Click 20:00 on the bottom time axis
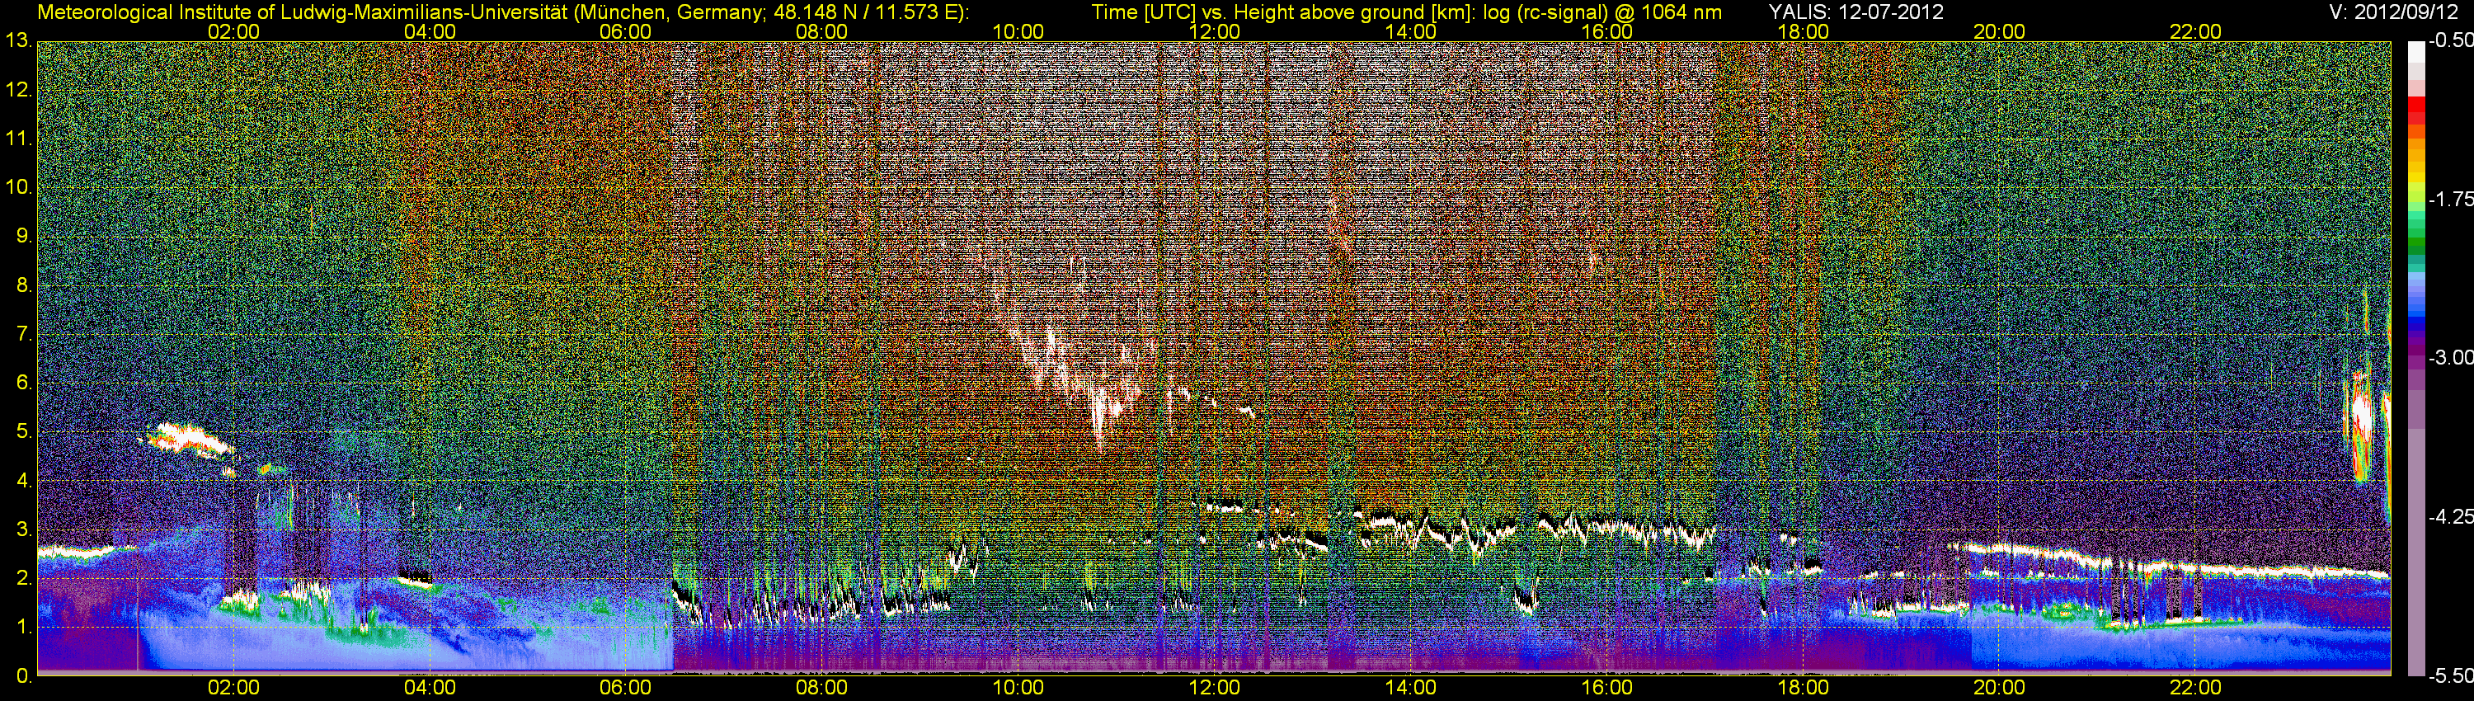Screen dimensions: 2474x701 click(2000, 689)
